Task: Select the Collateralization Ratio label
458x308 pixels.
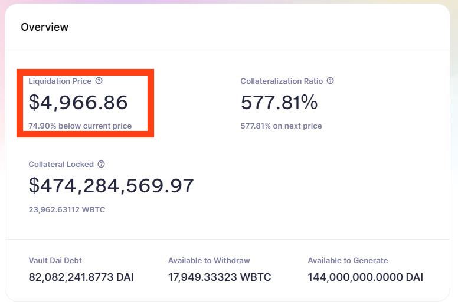Action: click(282, 81)
